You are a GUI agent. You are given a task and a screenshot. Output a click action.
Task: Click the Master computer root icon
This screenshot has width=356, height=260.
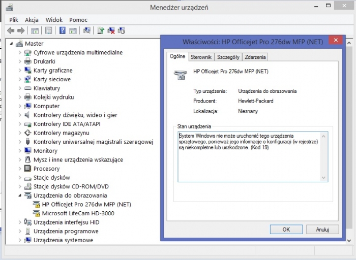19,43
